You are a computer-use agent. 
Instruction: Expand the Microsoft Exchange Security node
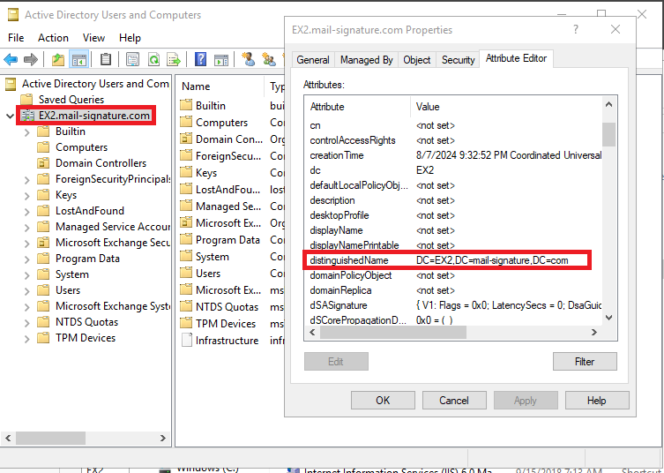click(x=27, y=243)
